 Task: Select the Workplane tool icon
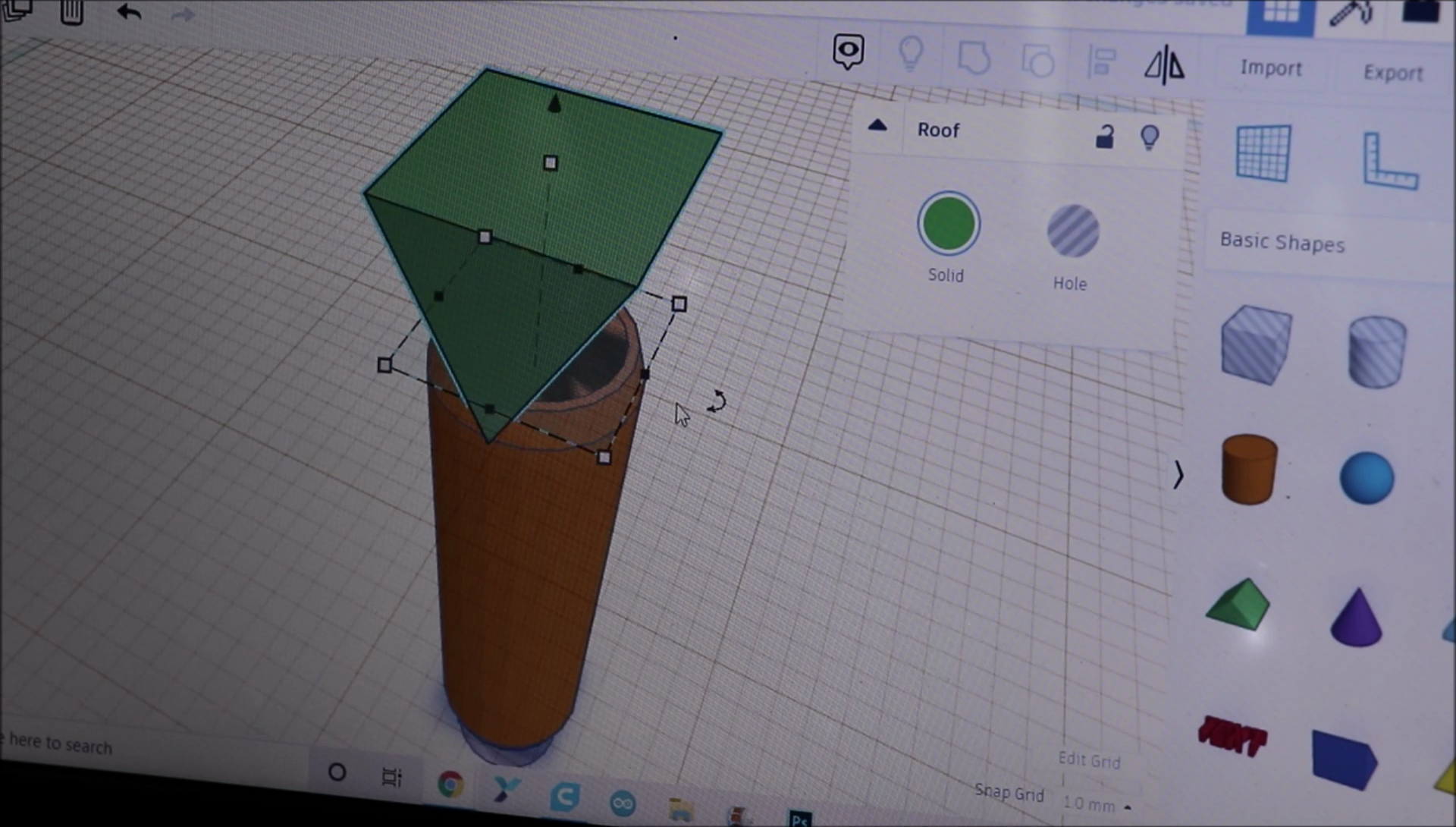click(x=1263, y=154)
